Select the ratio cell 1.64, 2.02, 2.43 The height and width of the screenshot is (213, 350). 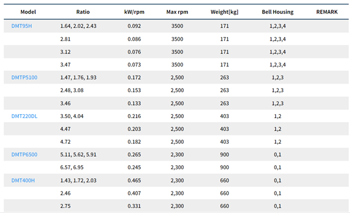pos(78,26)
